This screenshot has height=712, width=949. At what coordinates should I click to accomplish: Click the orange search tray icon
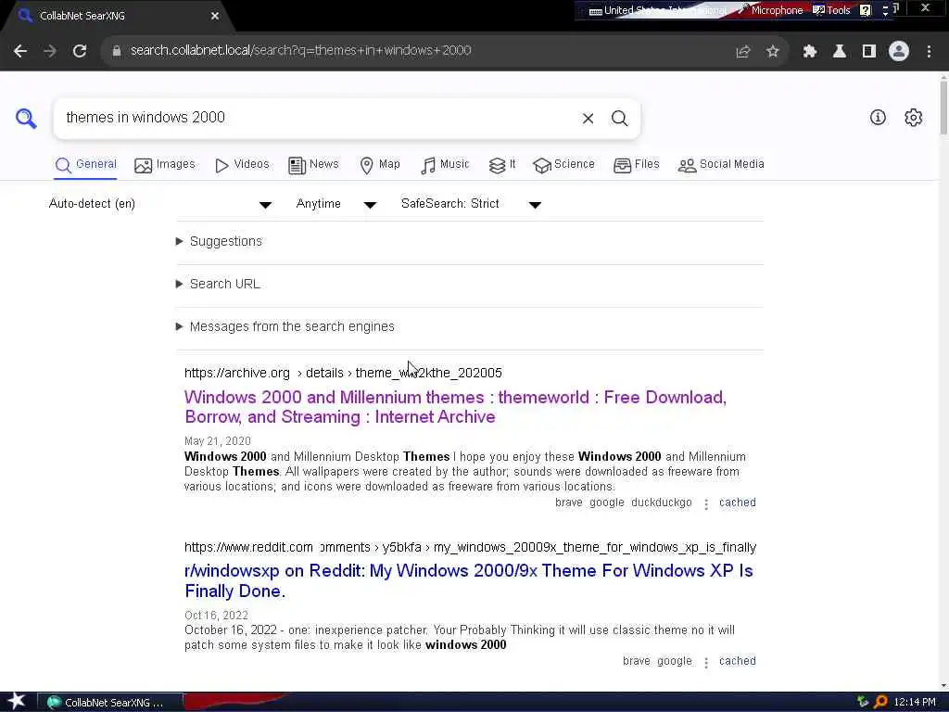(x=880, y=702)
